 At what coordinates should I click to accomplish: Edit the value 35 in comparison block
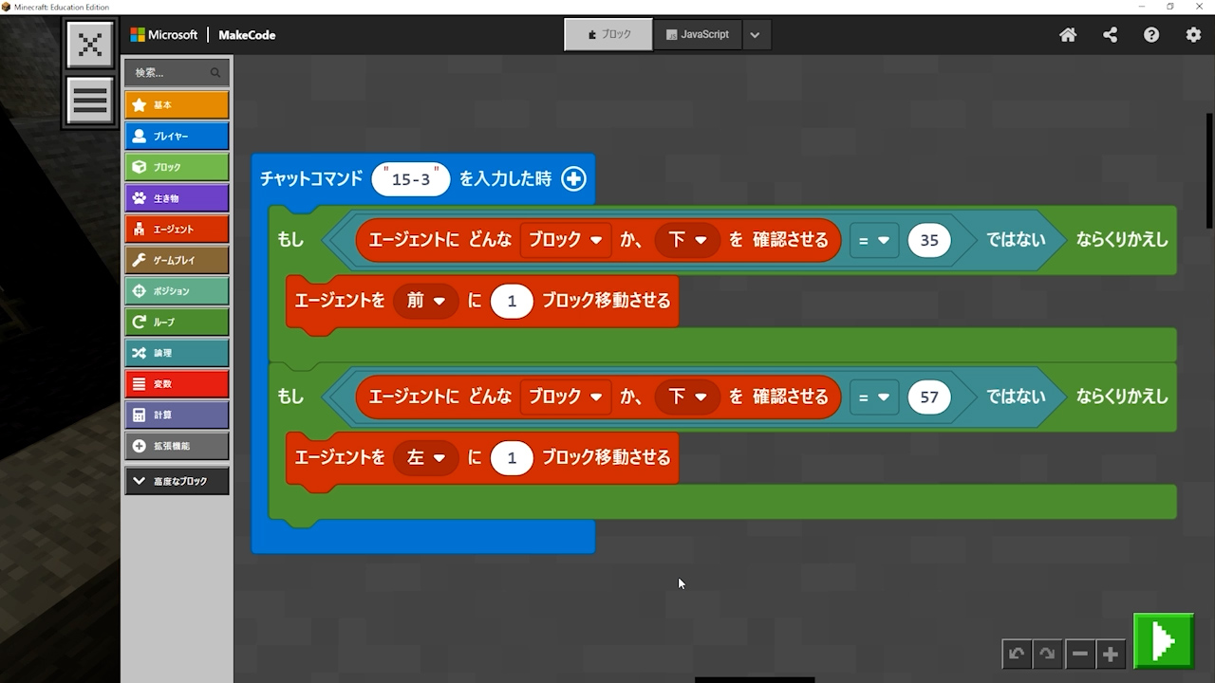click(x=928, y=240)
